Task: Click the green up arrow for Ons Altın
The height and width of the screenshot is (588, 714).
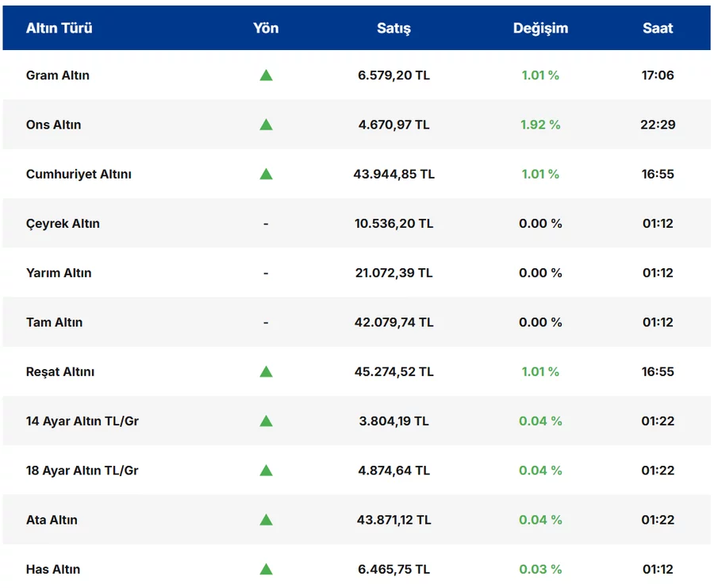Action: [x=266, y=125]
